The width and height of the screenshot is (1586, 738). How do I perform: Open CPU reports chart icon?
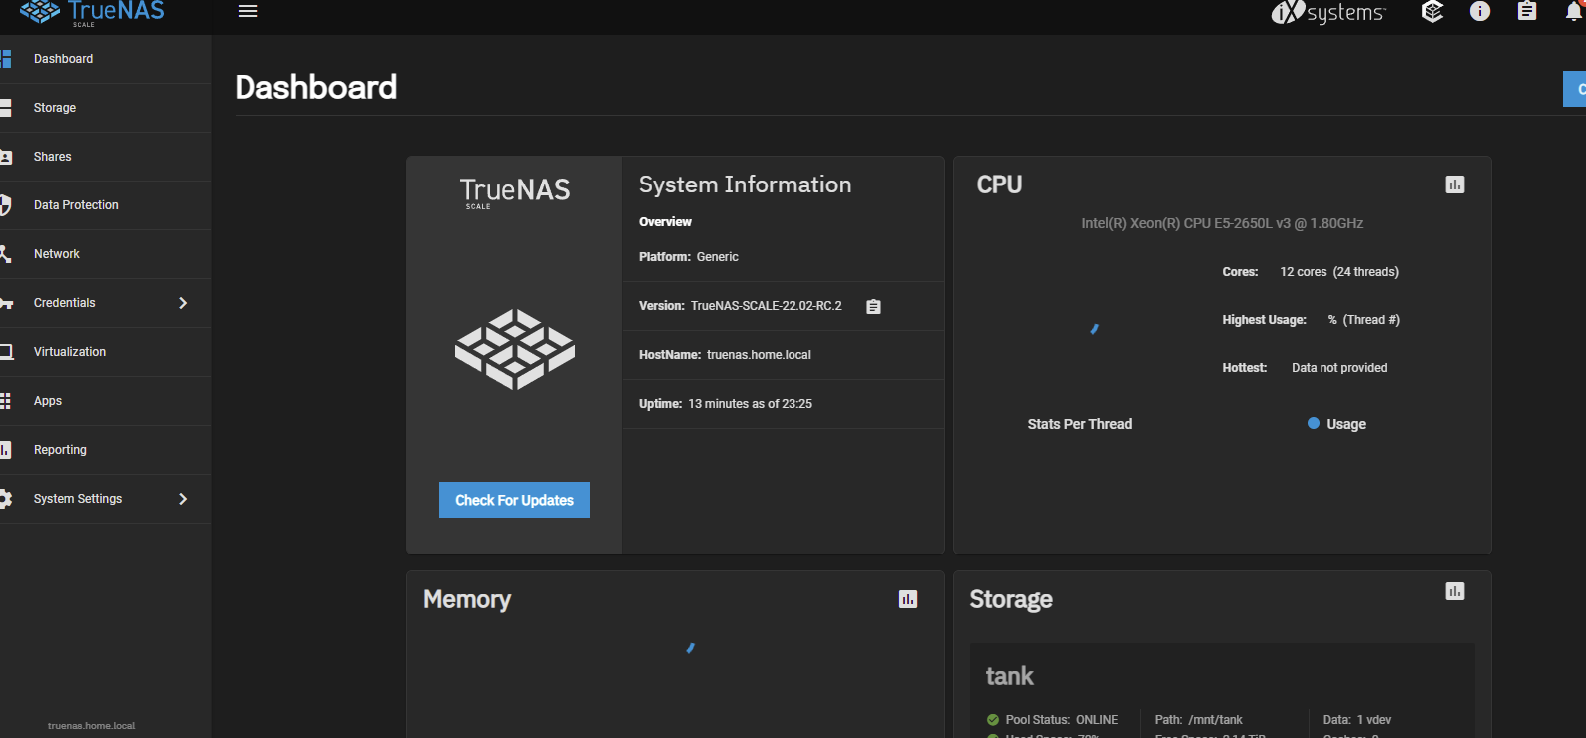(1455, 184)
